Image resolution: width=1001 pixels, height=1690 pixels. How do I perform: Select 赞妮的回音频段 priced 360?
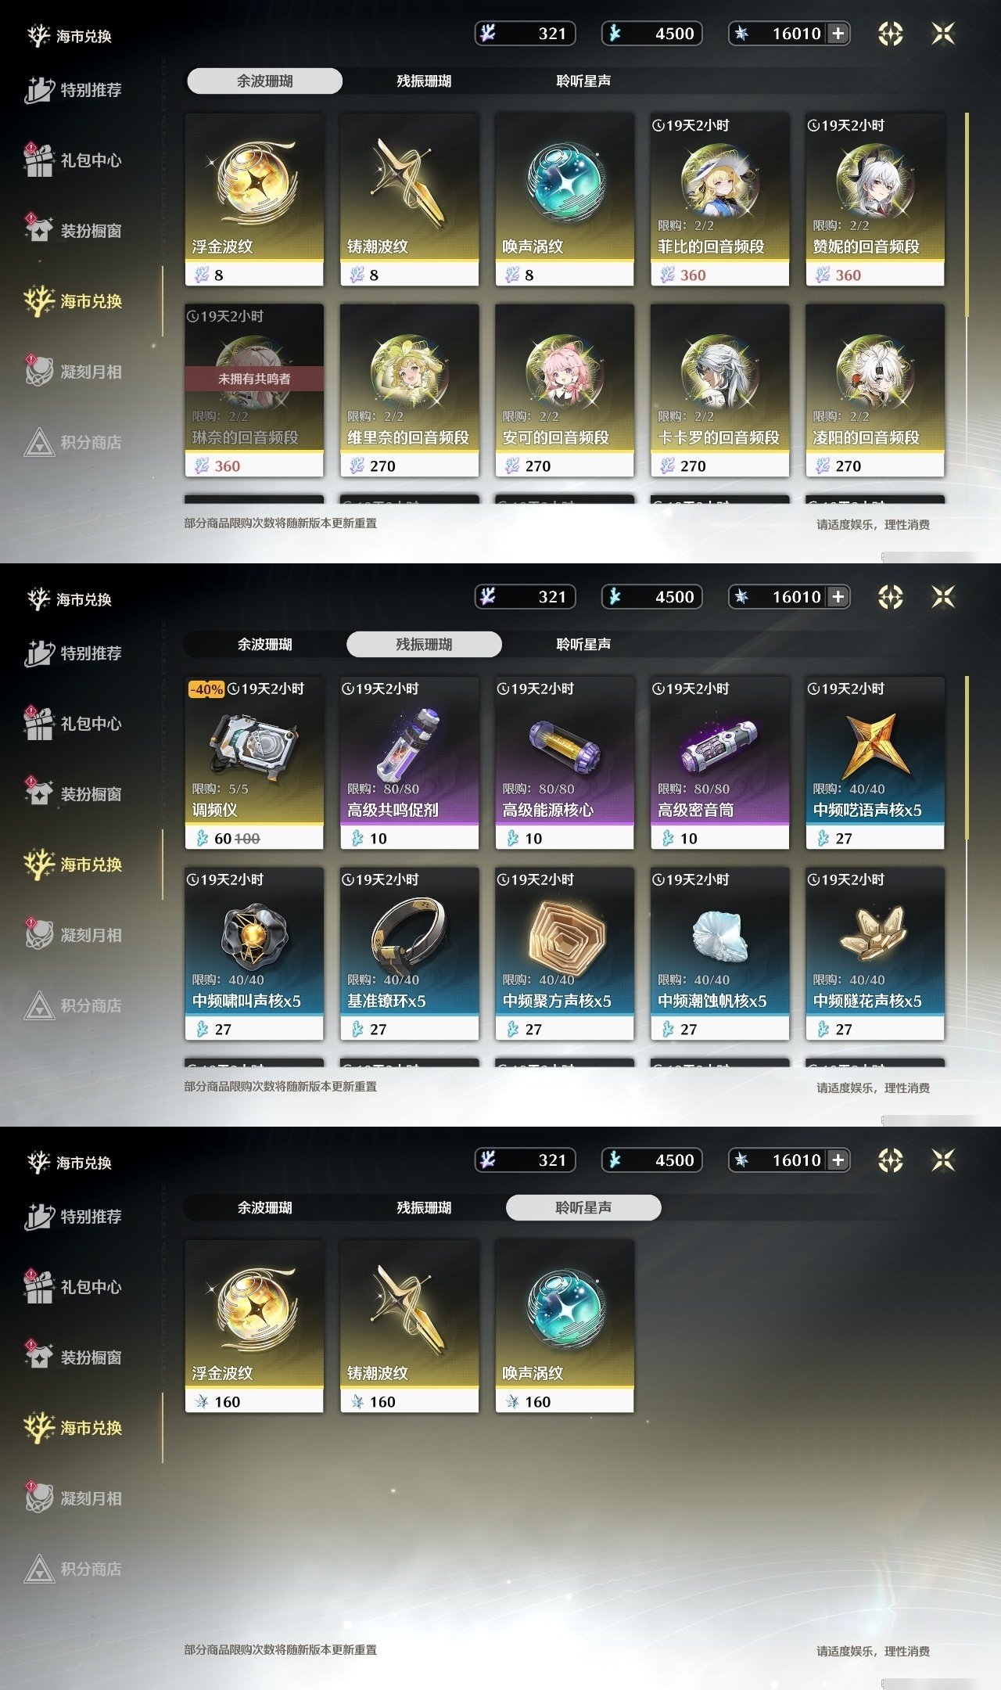click(875, 200)
